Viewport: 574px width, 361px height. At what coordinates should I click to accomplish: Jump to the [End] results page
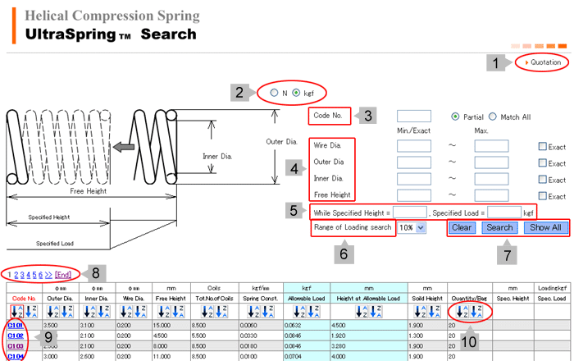click(x=63, y=275)
